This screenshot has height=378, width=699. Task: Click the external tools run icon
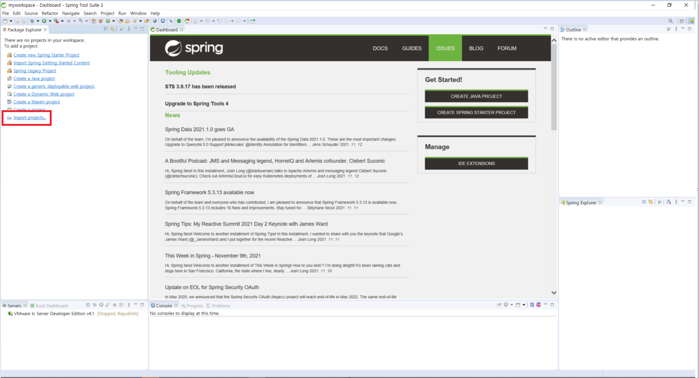click(56, 21)
